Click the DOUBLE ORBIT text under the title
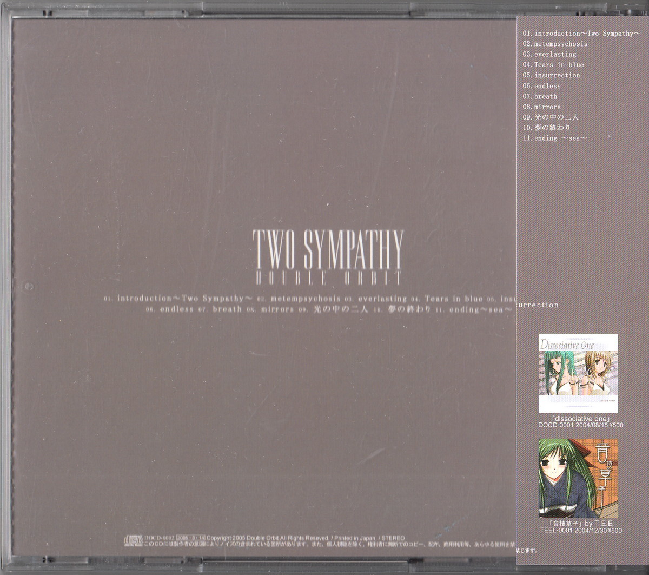The height and width of the screenshot is (575, 649). (x=328, y=278)
